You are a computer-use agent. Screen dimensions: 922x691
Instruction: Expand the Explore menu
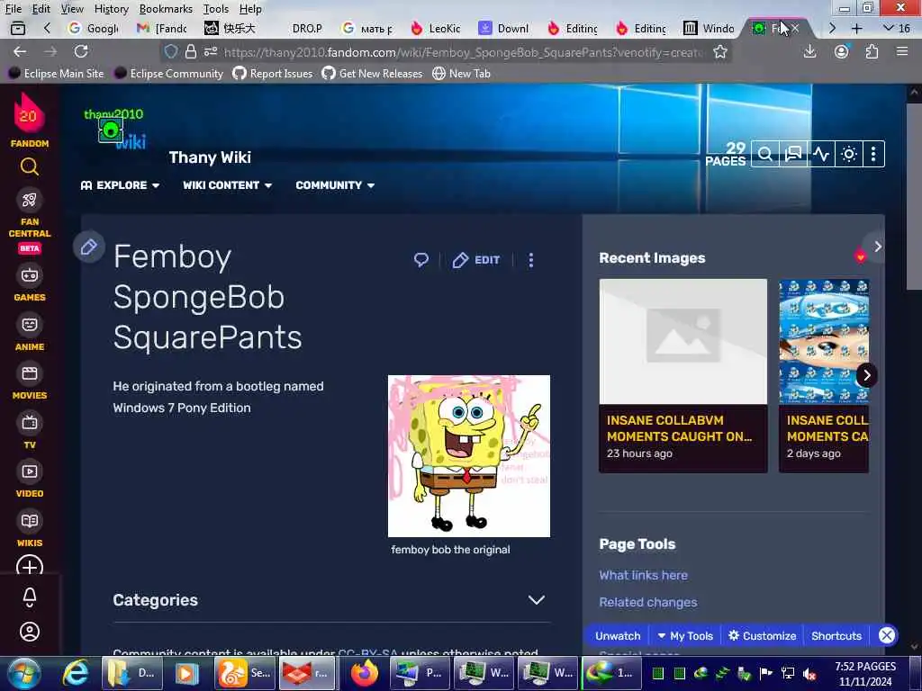tap(120, 185)
